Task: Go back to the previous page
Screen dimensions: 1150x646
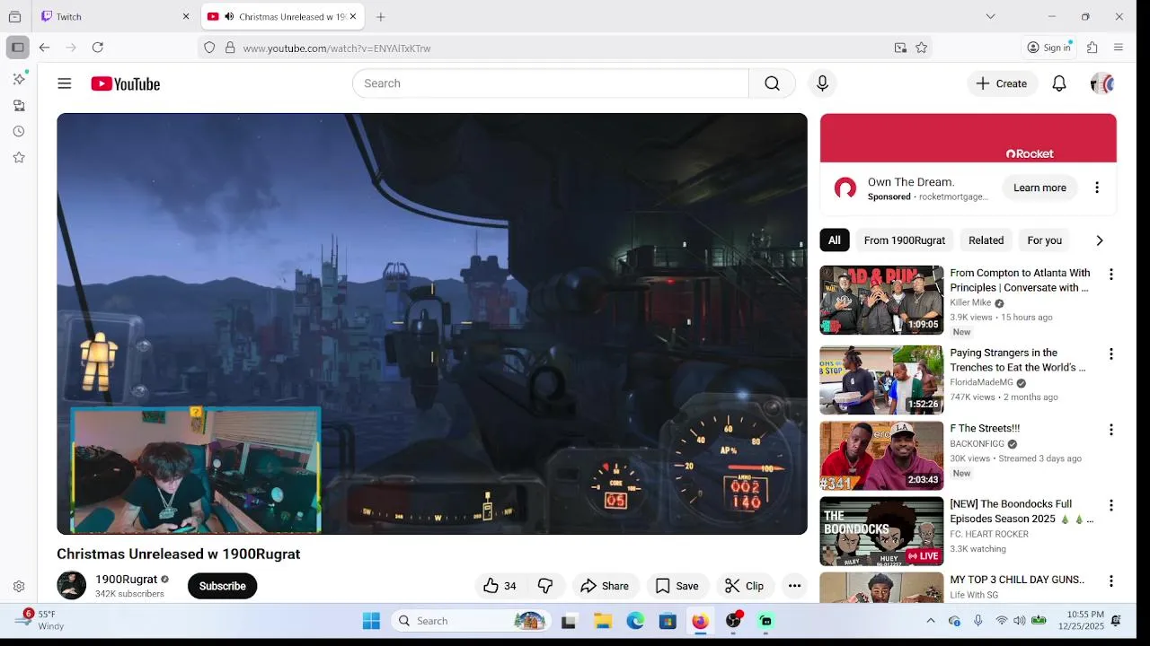Action: [x=44, y=48]
